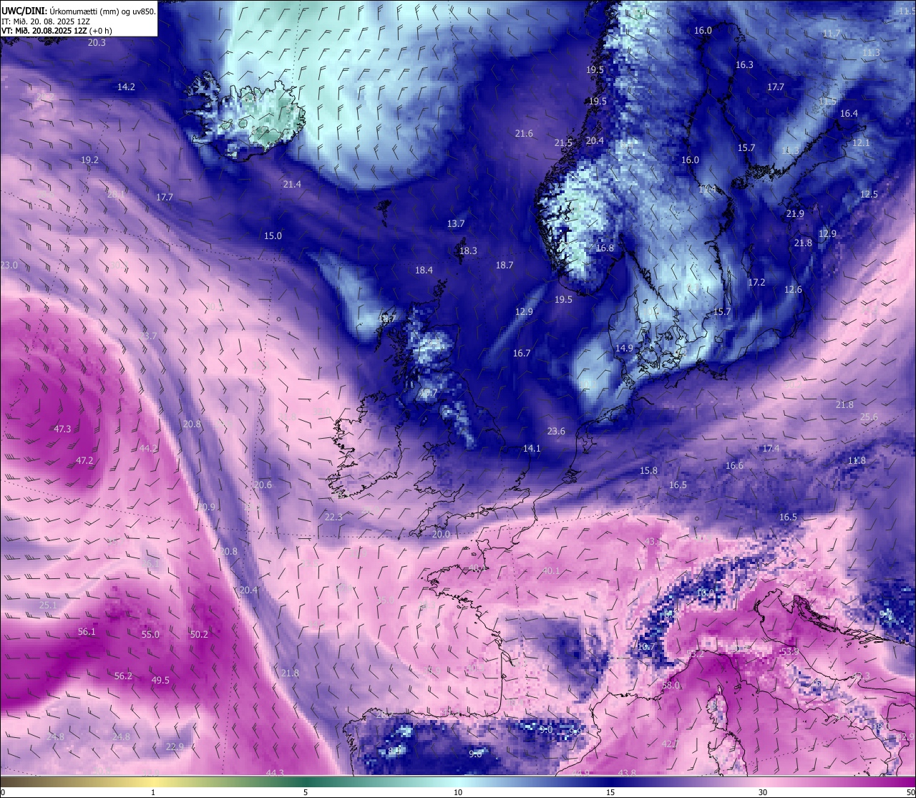Click the 47.3 value in the Atlantic low
916x798 pixels.
coord(62,429)
